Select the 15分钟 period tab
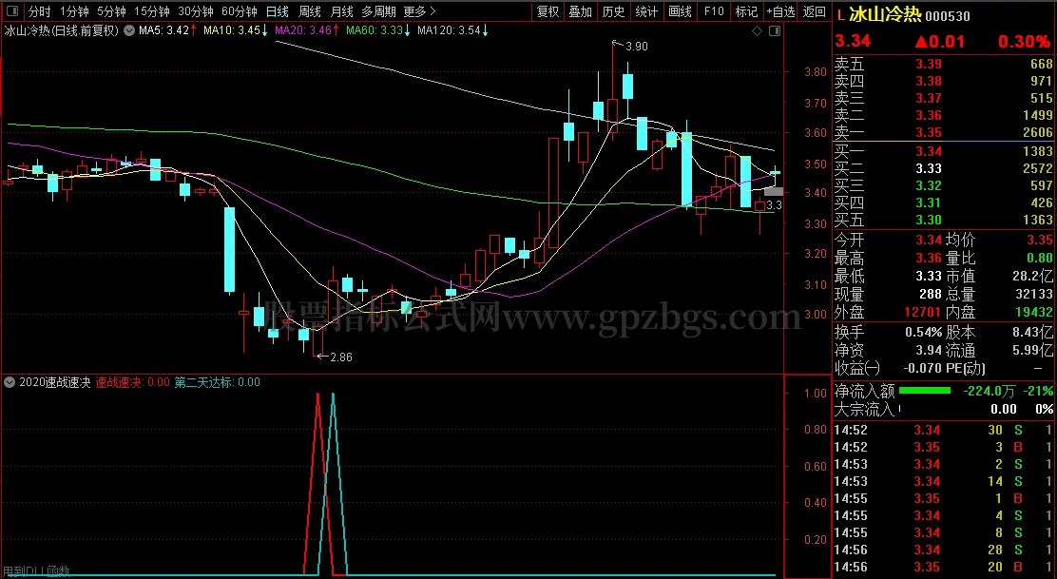Image resolution: width=1057 pixels, height=579 pixels. [x=152, y=11]
